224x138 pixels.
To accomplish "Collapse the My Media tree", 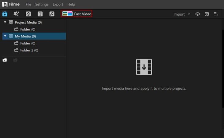I will click(x=5, y=36).
